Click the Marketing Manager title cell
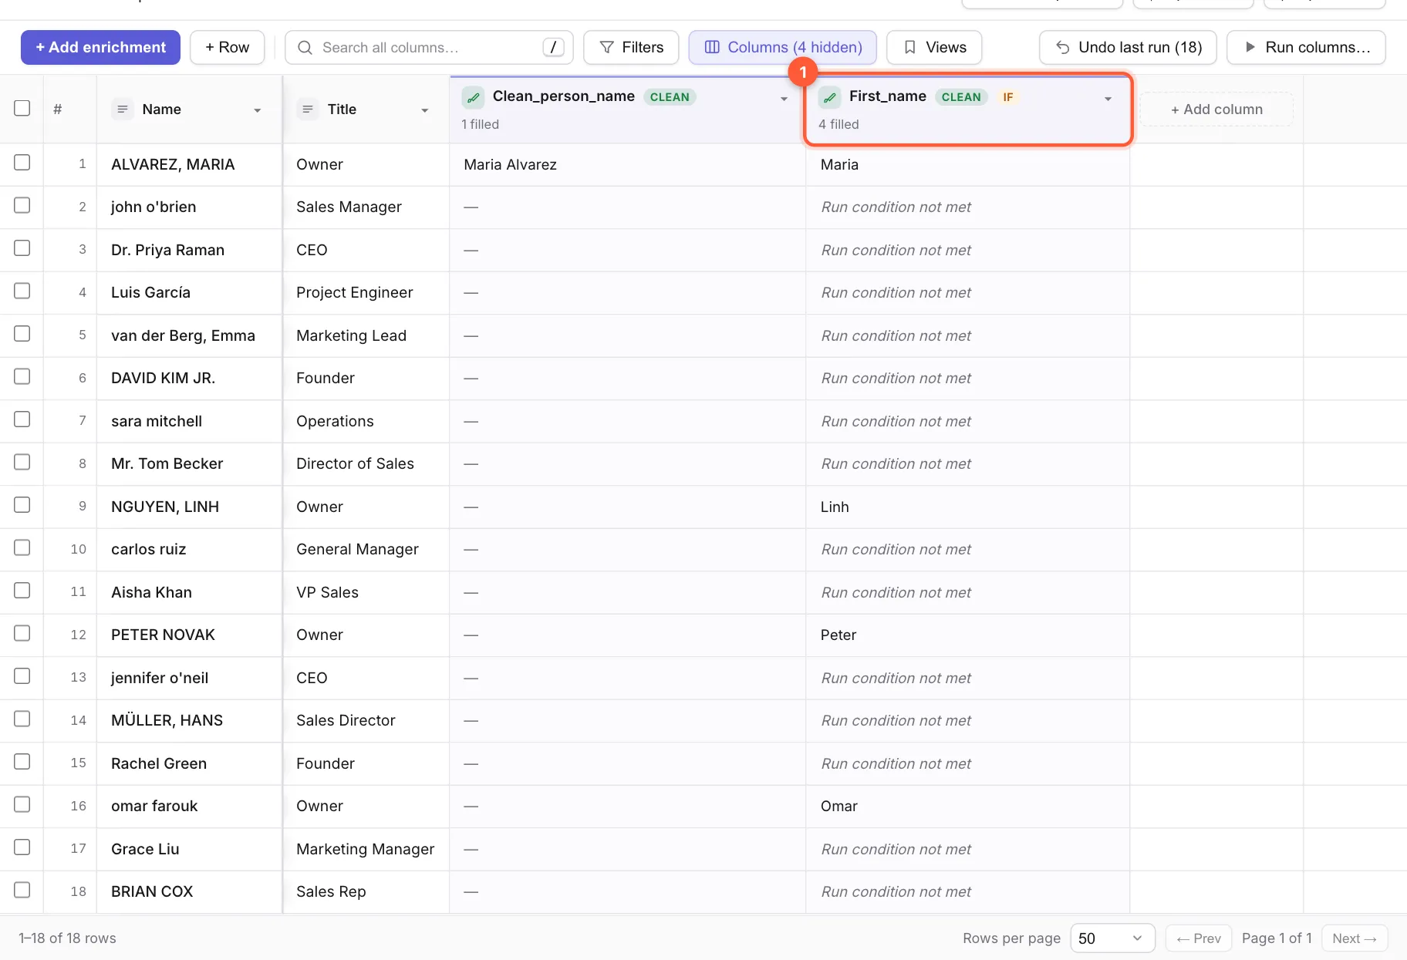This screenshot has height=960, width=1407. coord(366,849)
